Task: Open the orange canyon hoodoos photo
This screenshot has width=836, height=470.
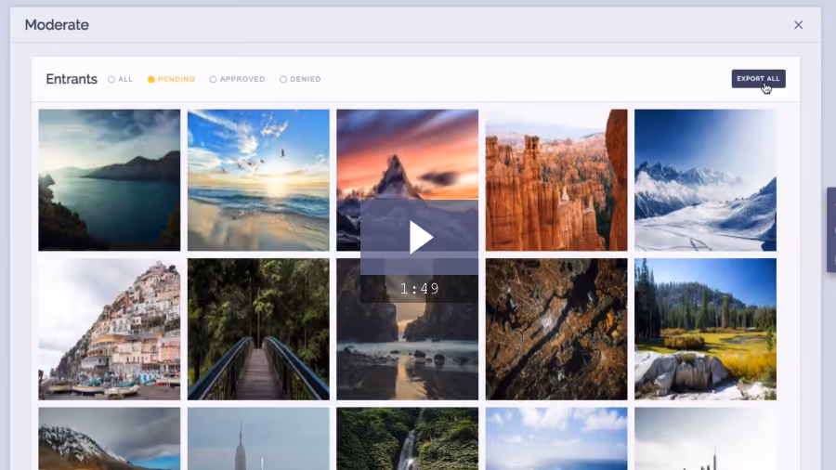Action: pyautogui.click(x=556, y=180)
